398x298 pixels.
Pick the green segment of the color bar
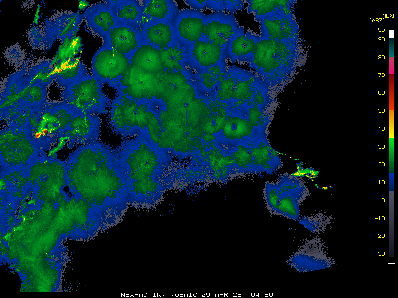(x=391, y=155)
